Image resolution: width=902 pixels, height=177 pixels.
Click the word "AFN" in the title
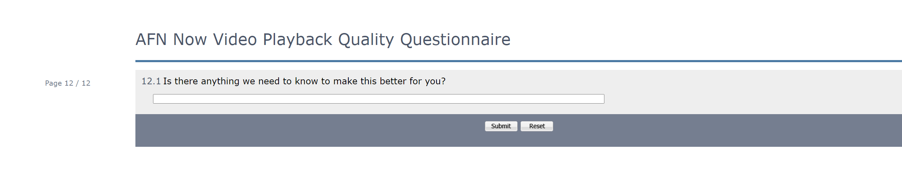coord(151,39)
